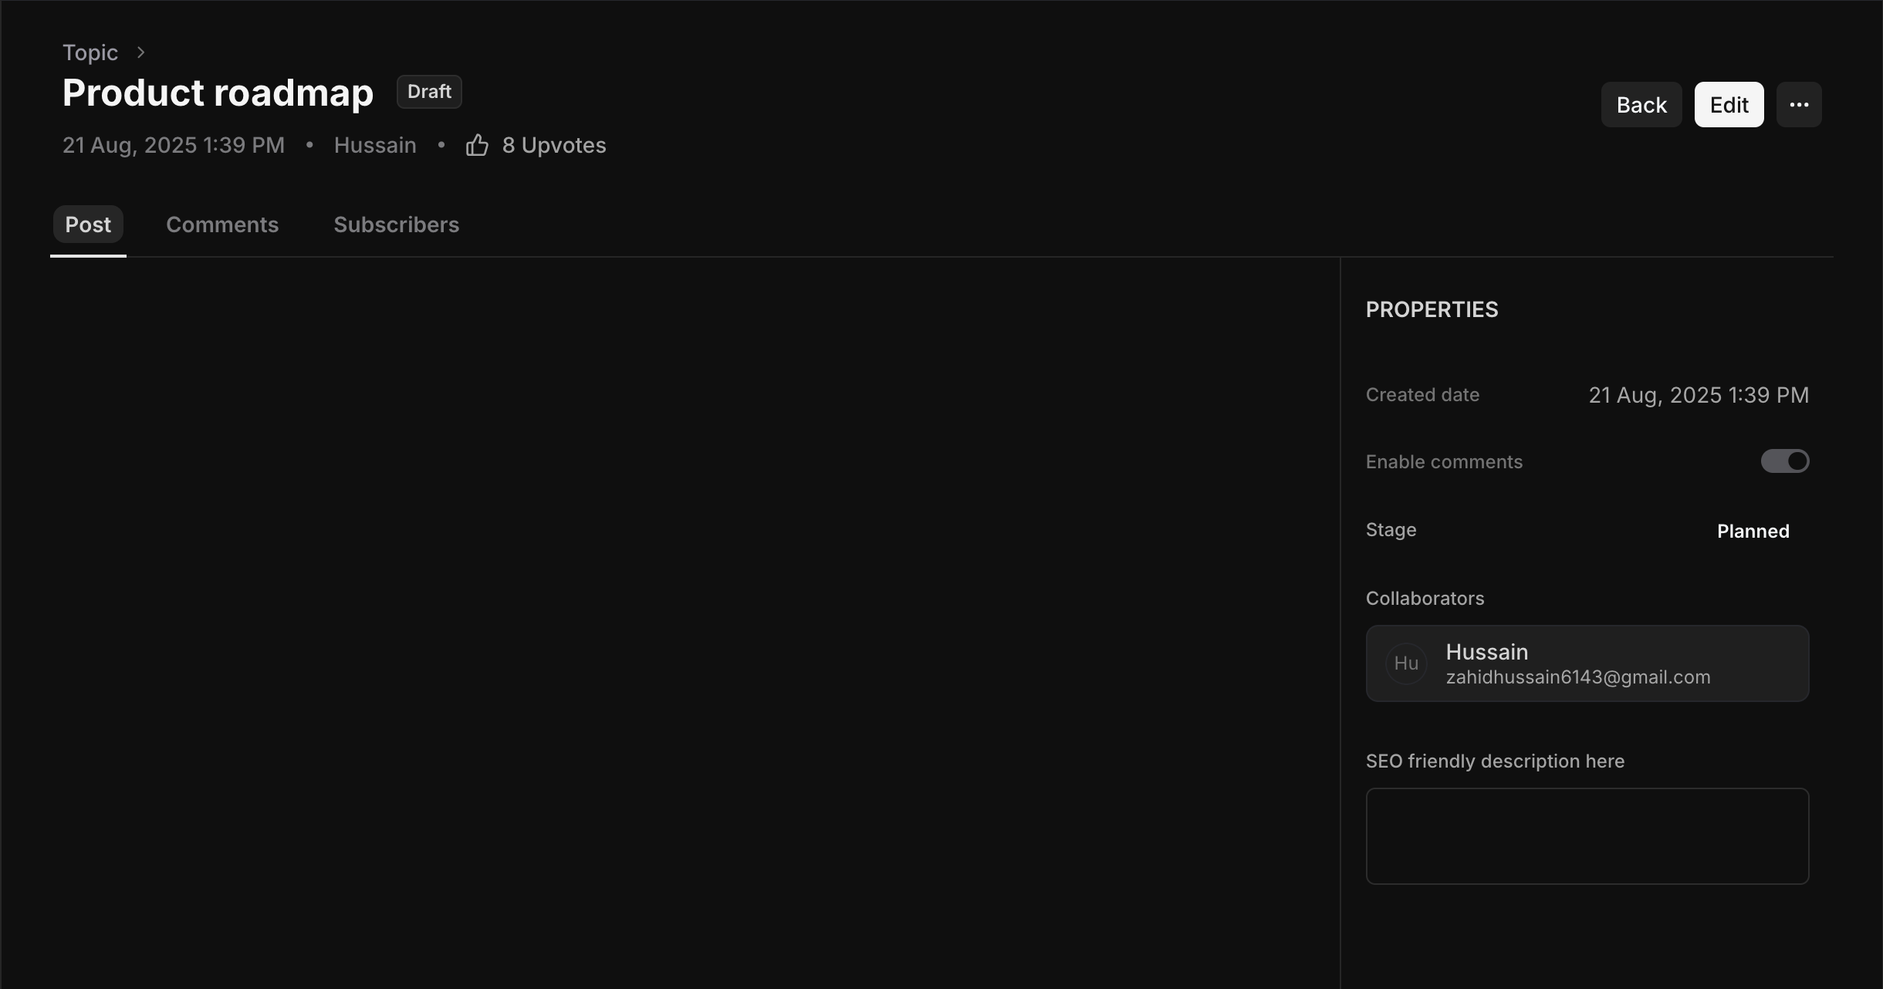
Task: Click the Product roadmap title
Action: (x=218, y=93)
